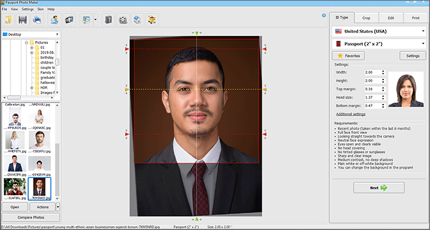Select the thumbnail ending JUAF8RL.jpg
The image size is (430, 230).
(x=15, y=189)
